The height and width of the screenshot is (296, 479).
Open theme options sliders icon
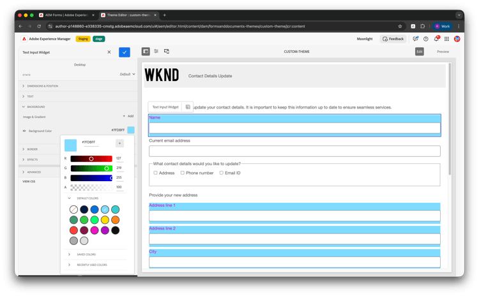coord(156,51)
